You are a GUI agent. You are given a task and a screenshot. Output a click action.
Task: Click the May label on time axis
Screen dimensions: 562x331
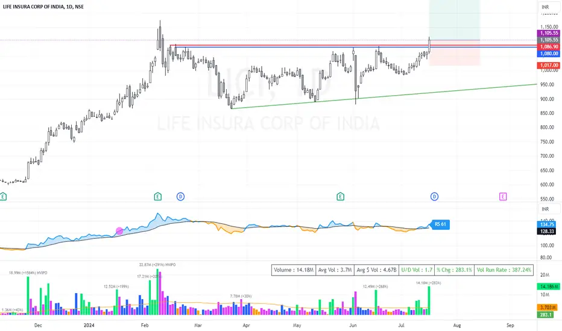click(297, 325)
